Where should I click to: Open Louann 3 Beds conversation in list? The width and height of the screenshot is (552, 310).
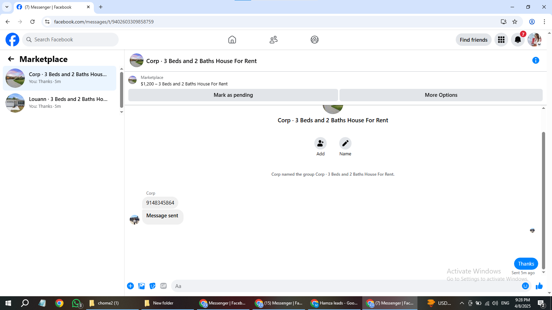pos(59,103)
